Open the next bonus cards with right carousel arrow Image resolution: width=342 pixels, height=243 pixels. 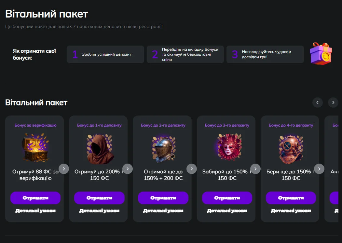point(333,102)
